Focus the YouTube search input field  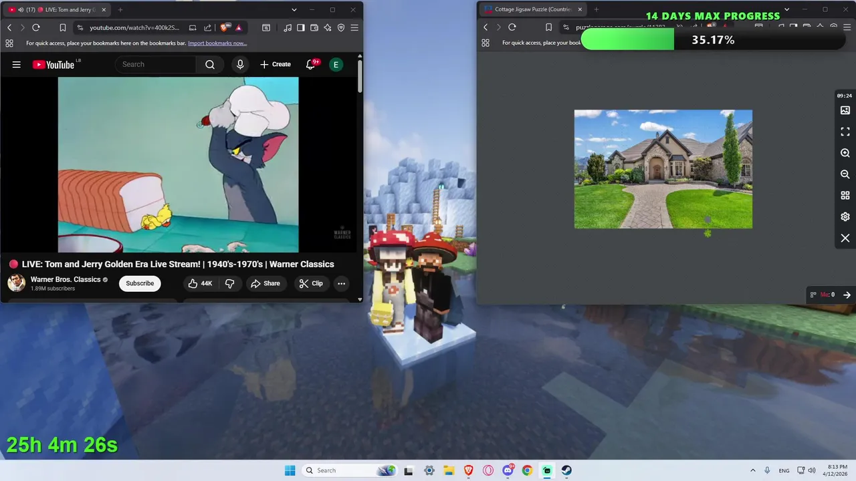(x=156, y=64)
